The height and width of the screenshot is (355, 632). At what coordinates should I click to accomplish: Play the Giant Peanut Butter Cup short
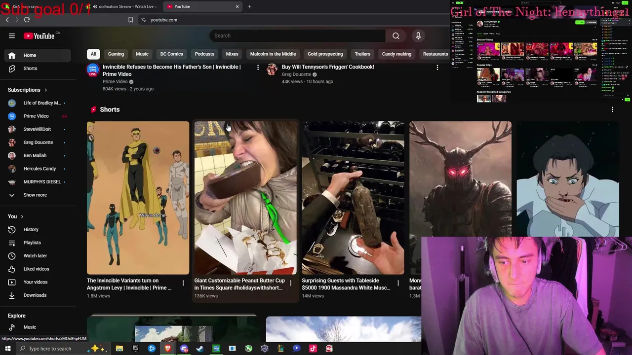coord(245,198)
